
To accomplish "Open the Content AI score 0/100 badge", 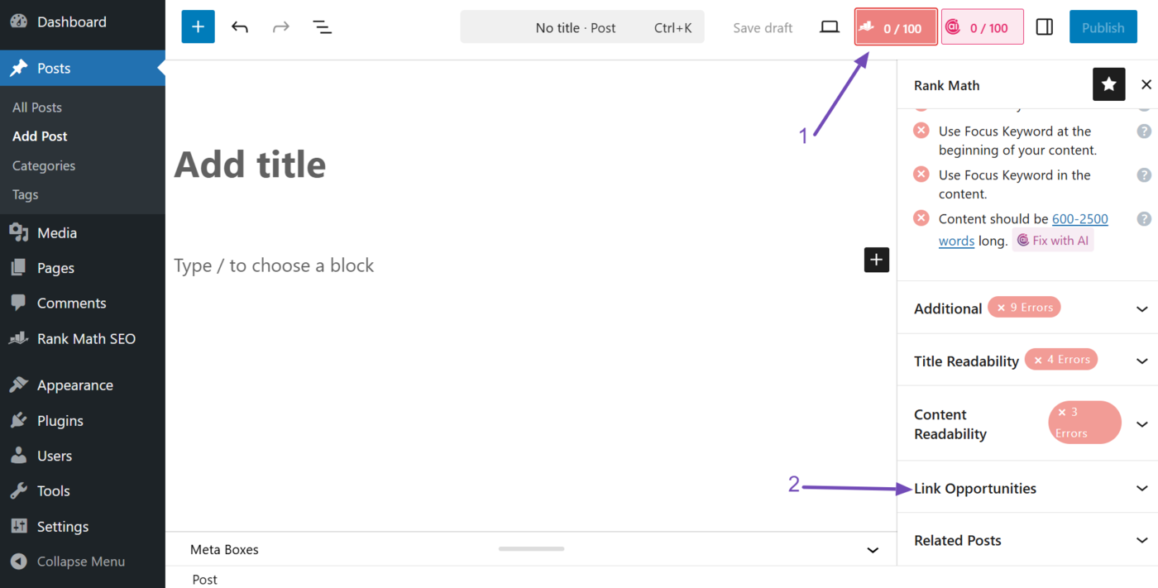I will click(x=982, y=27).
